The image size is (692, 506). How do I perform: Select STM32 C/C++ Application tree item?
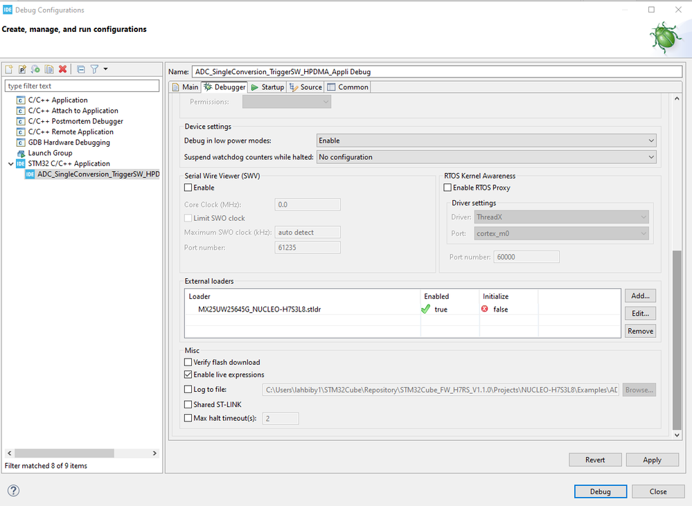tap(69, 163)
